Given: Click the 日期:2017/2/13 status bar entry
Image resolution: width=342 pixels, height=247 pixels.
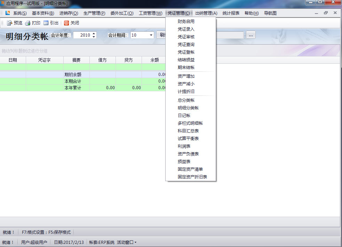Looking at the screenshot, I should (x=69, y=242).
